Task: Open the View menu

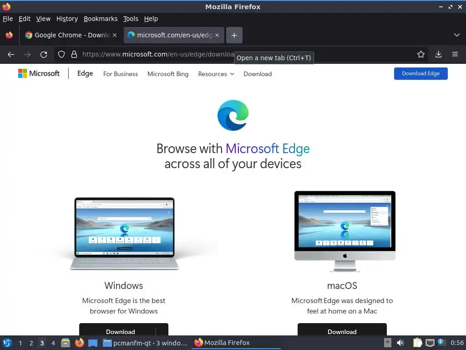Action: click(x=43, y=19)
